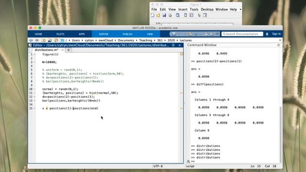Switch to VIEW ribbon tab
Screen dimensions: 306x172
coord(150,34)
